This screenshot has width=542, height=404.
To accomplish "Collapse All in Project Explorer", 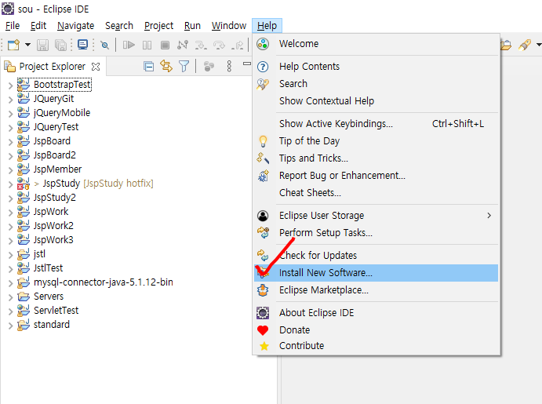I will click(148, 66).
